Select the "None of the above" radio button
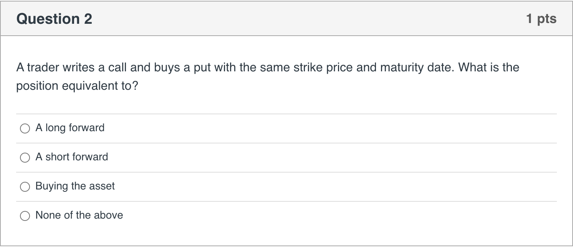 25,216
